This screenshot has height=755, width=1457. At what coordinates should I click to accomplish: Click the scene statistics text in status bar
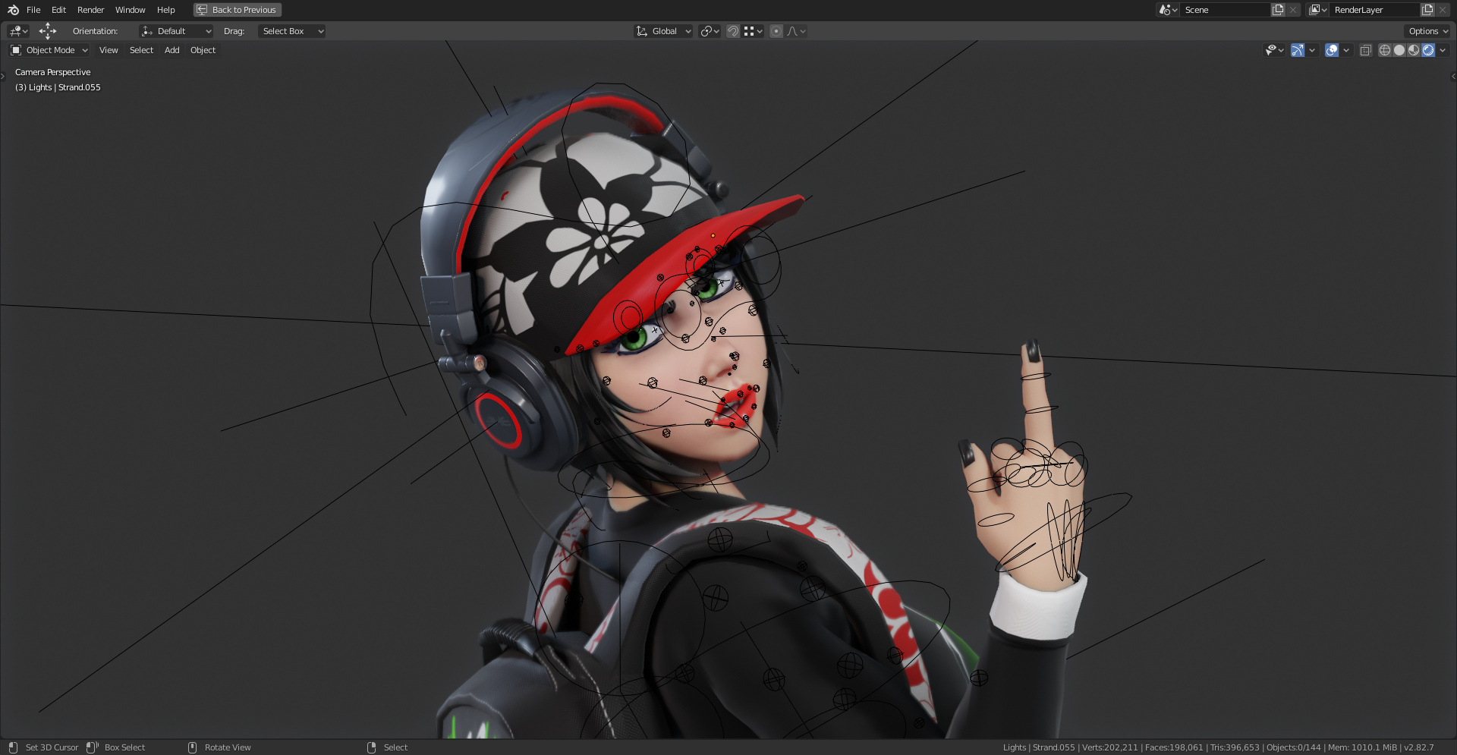(1218, 747)
